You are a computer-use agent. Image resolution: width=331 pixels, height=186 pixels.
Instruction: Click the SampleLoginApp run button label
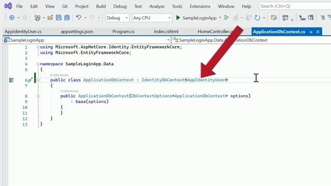[200, 18]
